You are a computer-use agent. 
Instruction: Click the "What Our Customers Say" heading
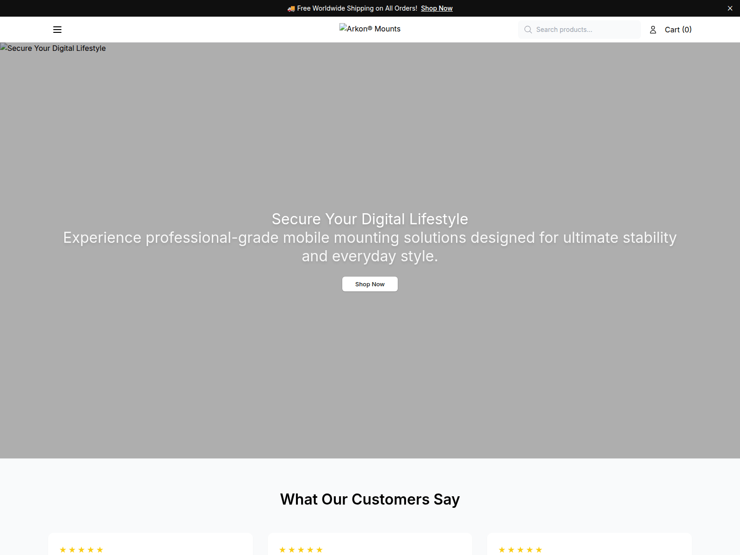point(370,499)
